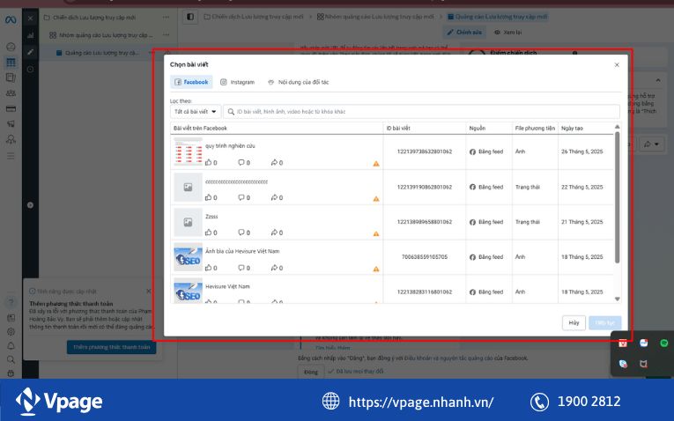The height and width of the screenshot is (421, 674).
Task: Select the 'Xem lại' tab
Action: (507, 33)
